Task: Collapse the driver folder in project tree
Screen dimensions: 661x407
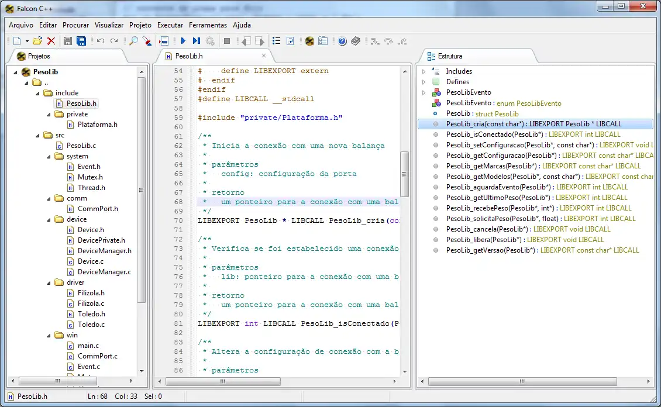Action: 48,282
